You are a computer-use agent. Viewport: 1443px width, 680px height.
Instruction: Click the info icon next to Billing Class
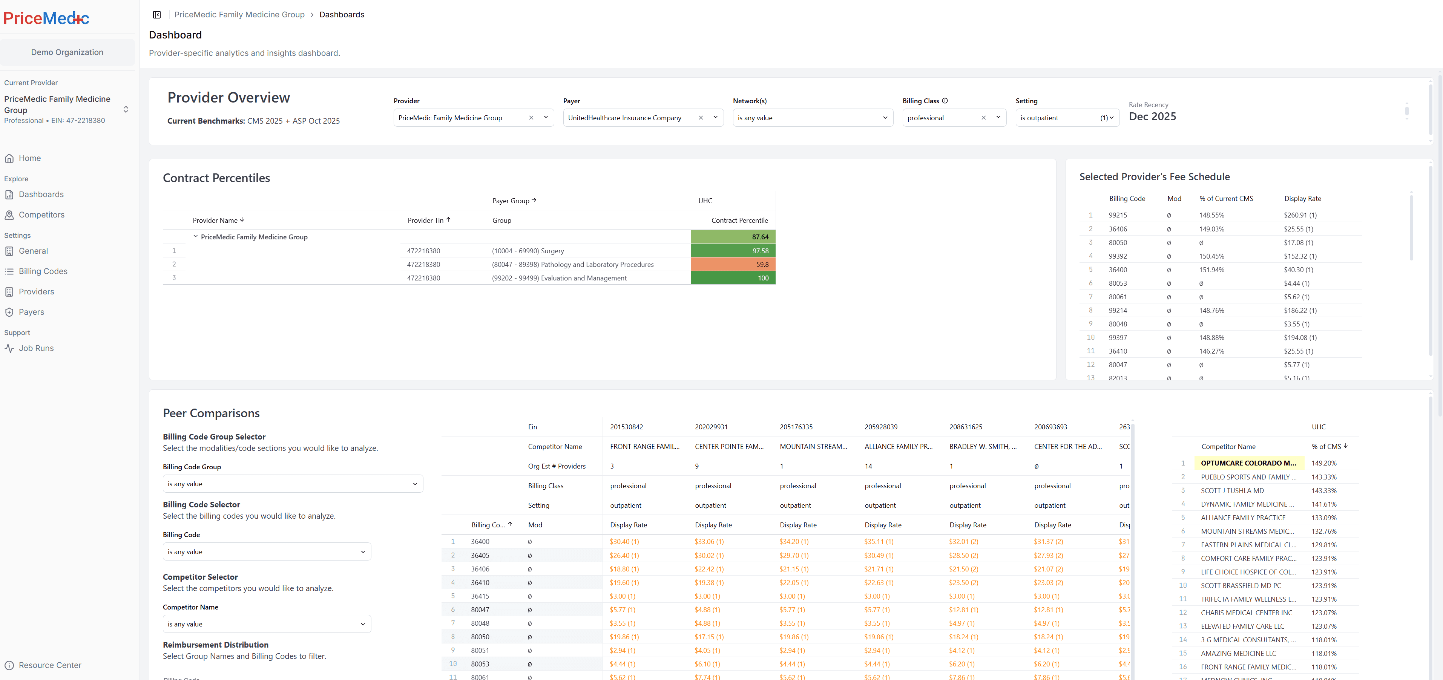click(945, 100)
